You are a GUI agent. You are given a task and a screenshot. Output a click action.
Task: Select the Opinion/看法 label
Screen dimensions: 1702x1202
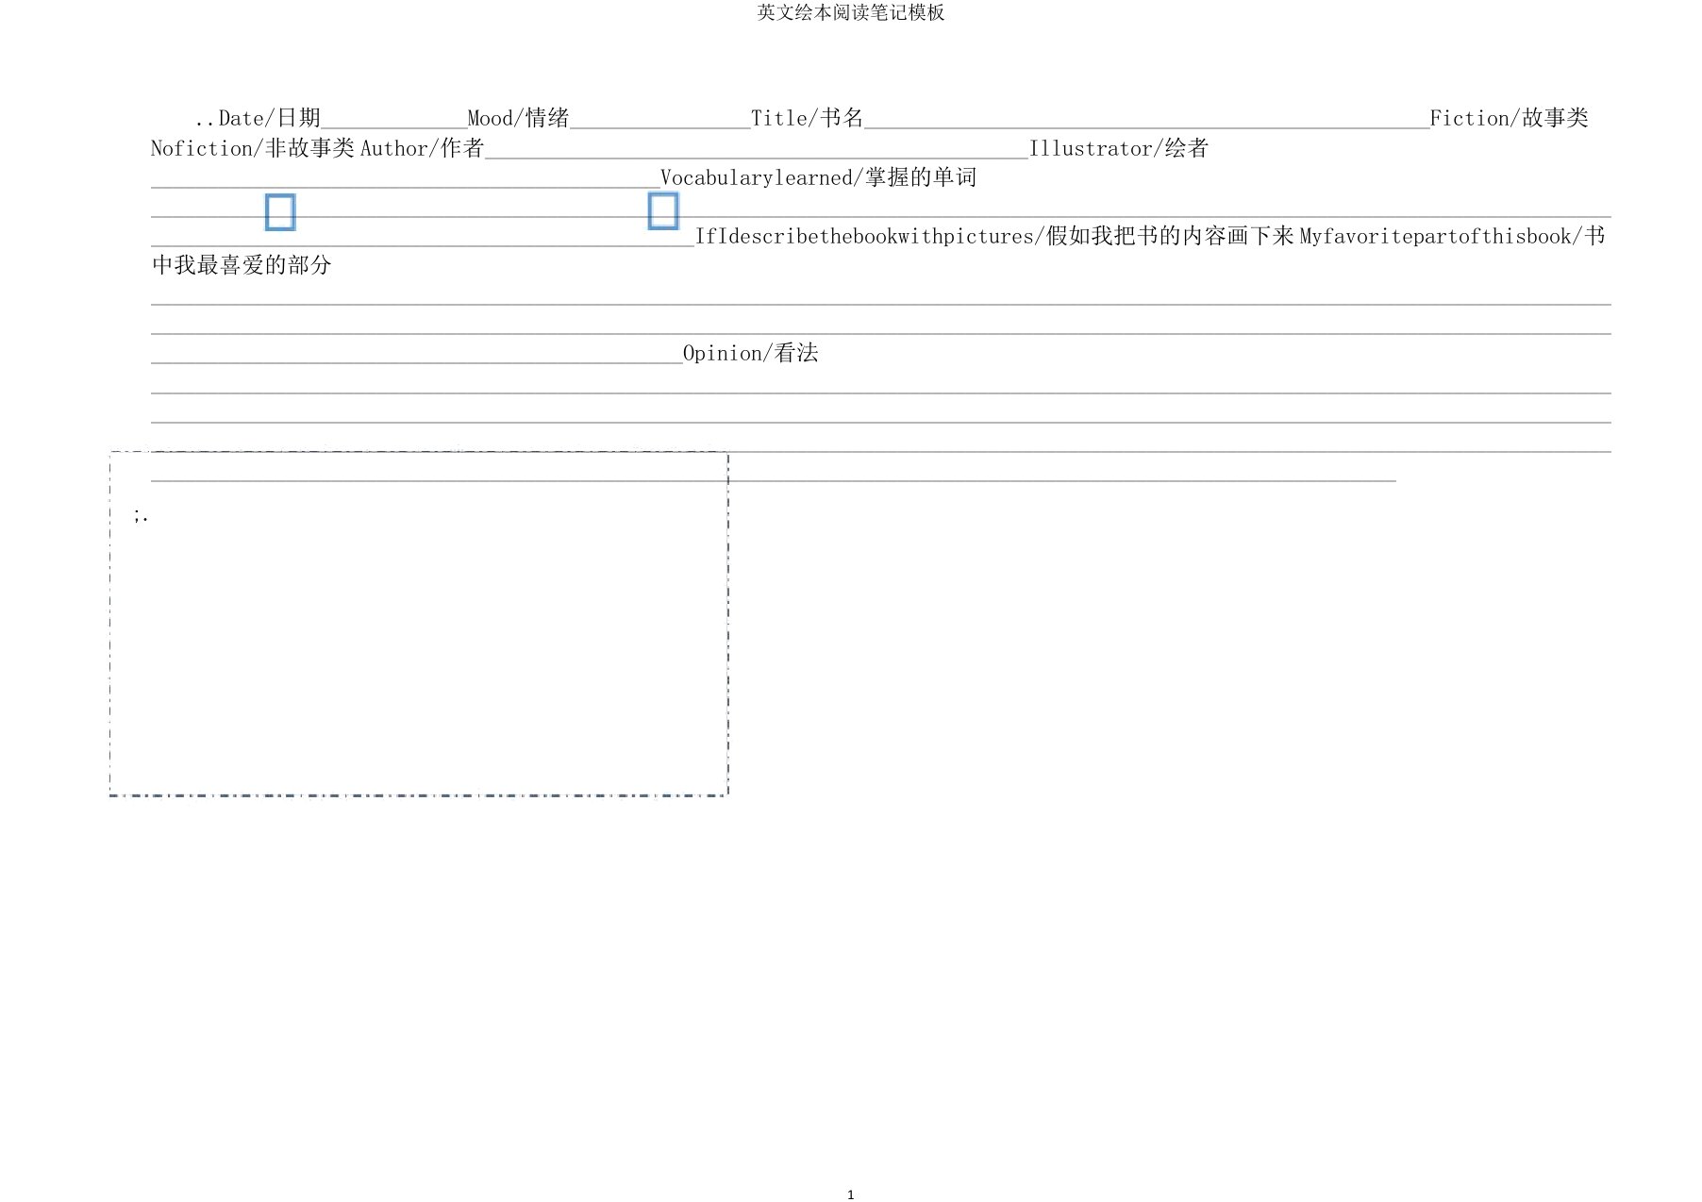coord(751,353)
